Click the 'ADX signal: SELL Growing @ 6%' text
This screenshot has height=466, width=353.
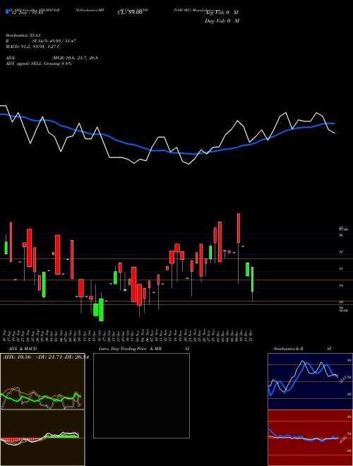point(39,64)
